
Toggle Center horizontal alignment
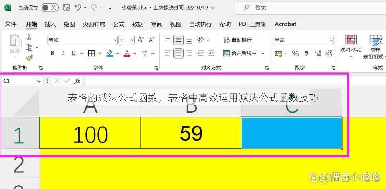178,53
